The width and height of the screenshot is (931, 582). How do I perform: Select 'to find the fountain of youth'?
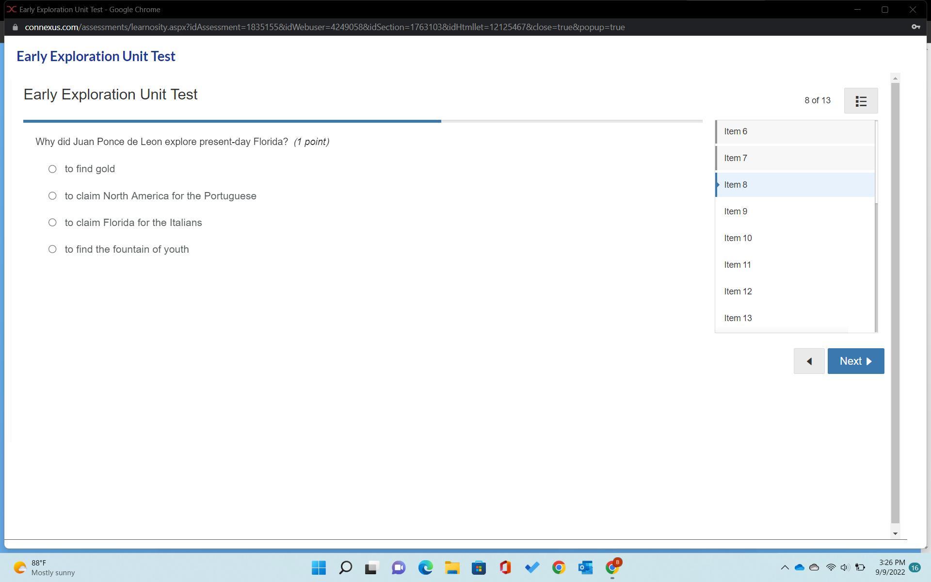tap(52, 249)
